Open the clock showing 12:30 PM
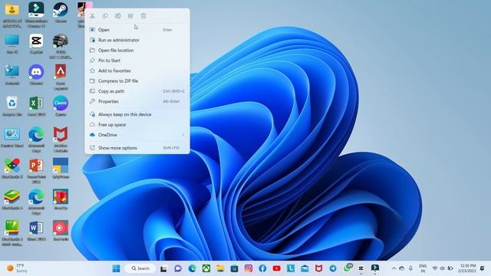491x276 pixels. 467,268
